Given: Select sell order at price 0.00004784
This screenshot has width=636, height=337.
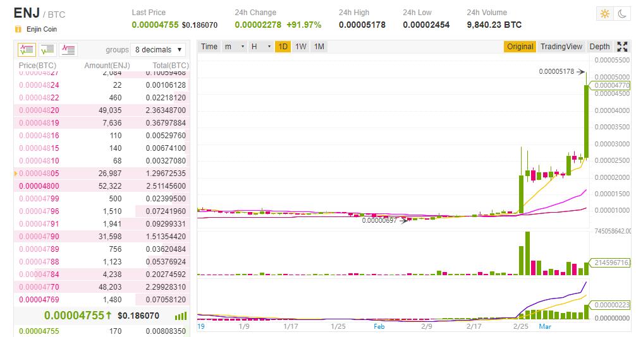Looking at the screenshot, I should [102, 275].
